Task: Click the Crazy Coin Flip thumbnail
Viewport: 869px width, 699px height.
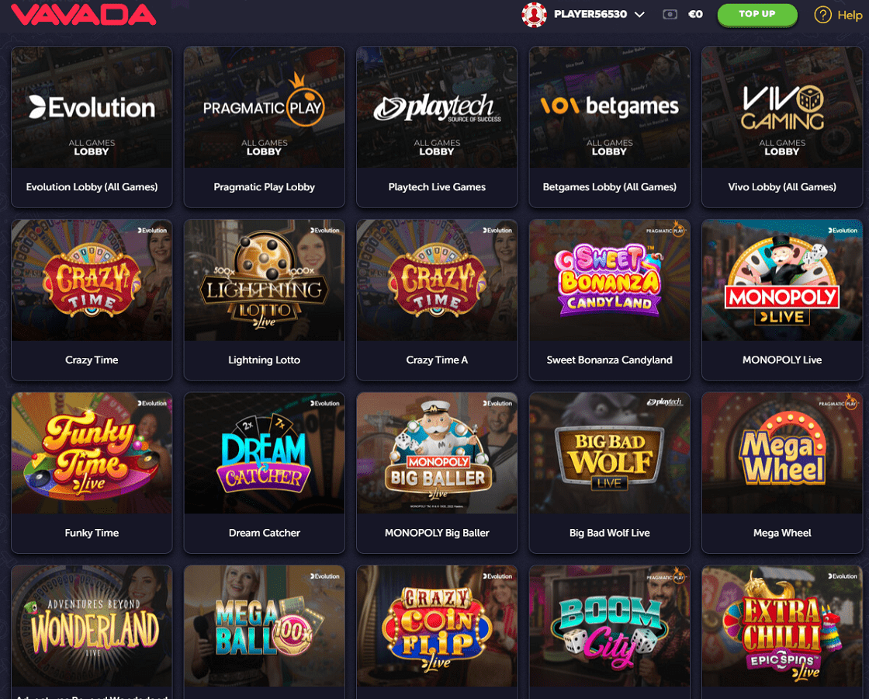Action: [x=437, y=626]
